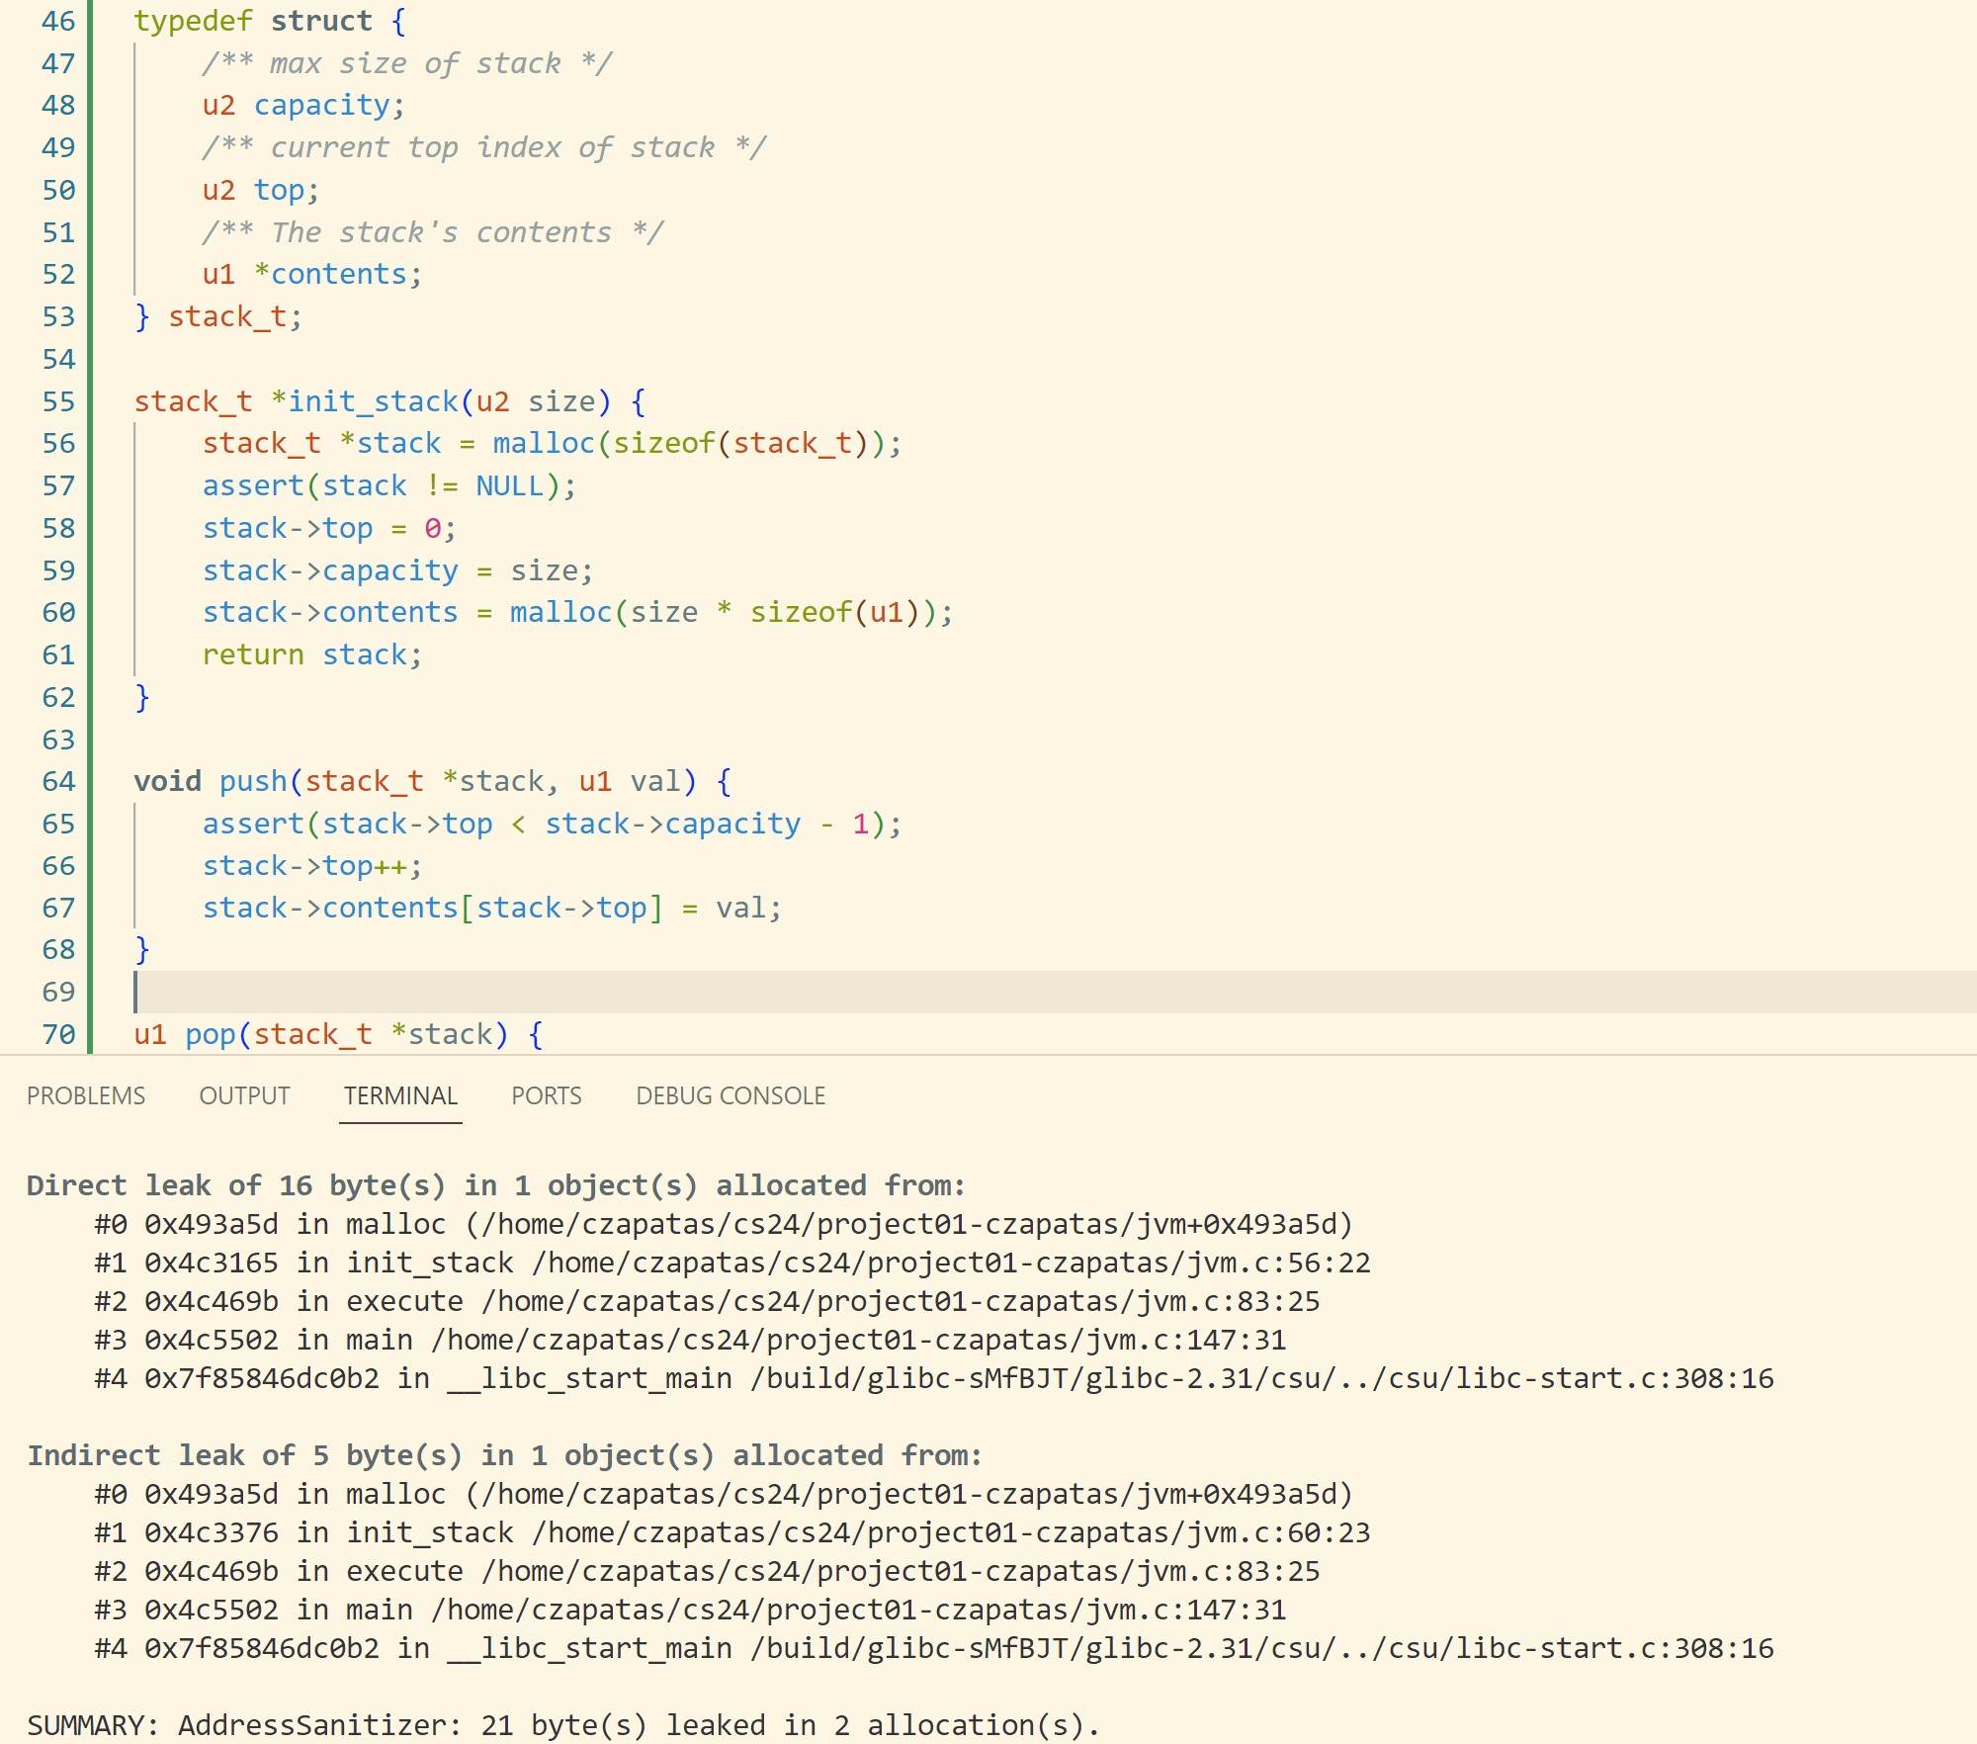The image size is (1977, 1744).
Task: Click the init_stack function name on line 55
Action: (373, 401)
